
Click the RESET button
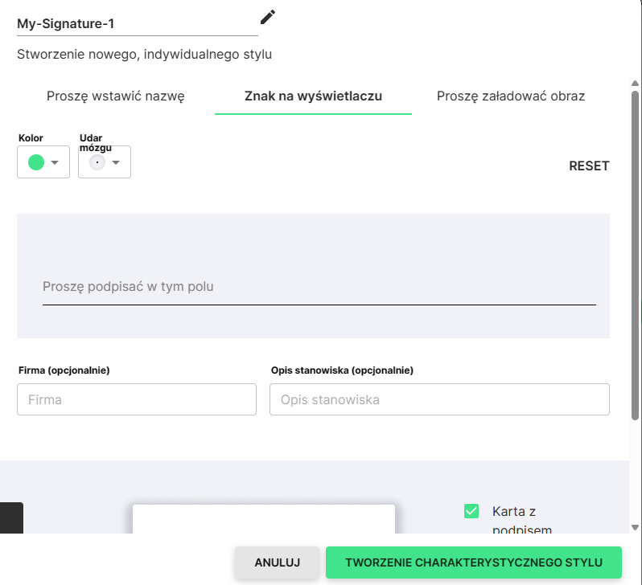pyautogui.click(x=589, y=166)
